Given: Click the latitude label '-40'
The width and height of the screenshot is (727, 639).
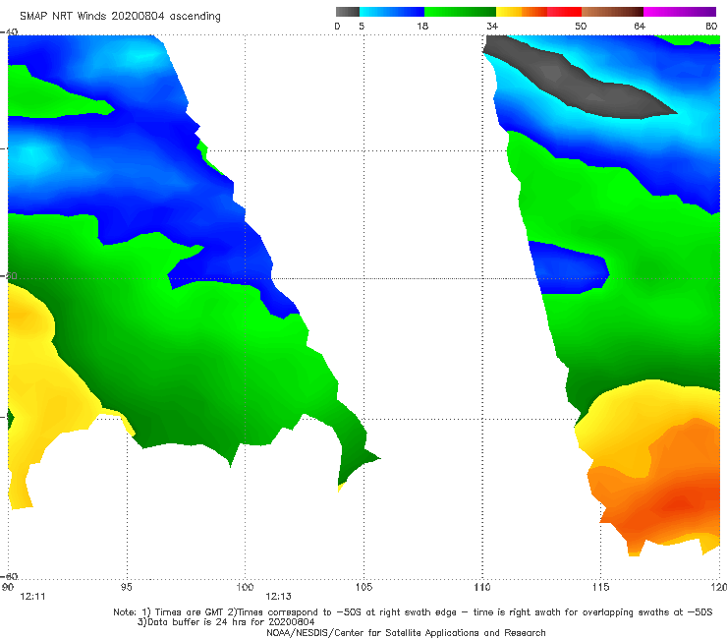Looking at the screenshot, I should (9, 31).
